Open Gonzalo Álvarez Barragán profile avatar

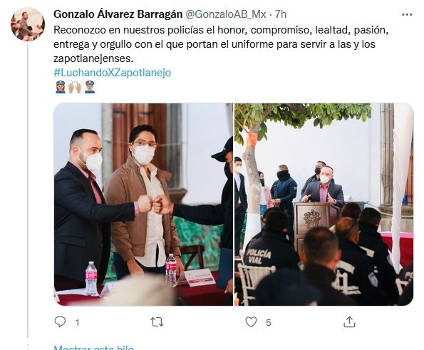pyautogui.click(x=28, y=24)
